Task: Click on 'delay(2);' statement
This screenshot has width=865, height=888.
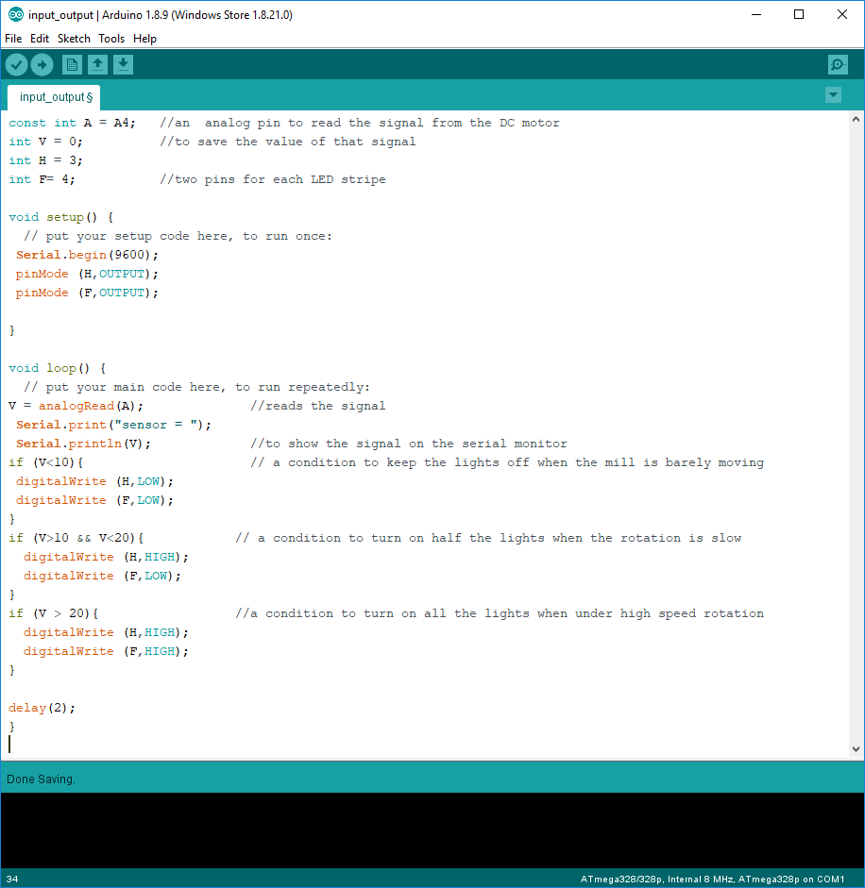Action: [42, 708]
